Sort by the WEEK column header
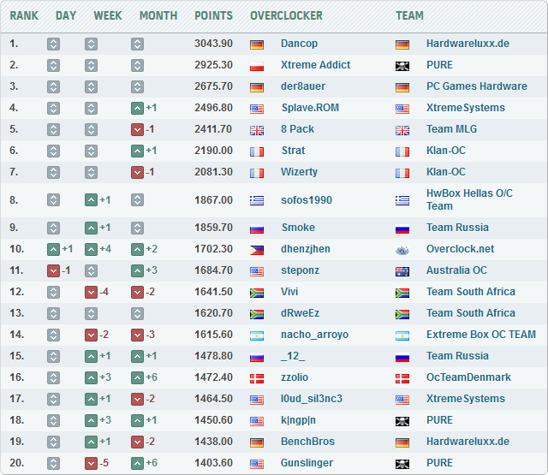Image resolution: width=548 pixels, height=475 pixels. (x=108, y=15)
